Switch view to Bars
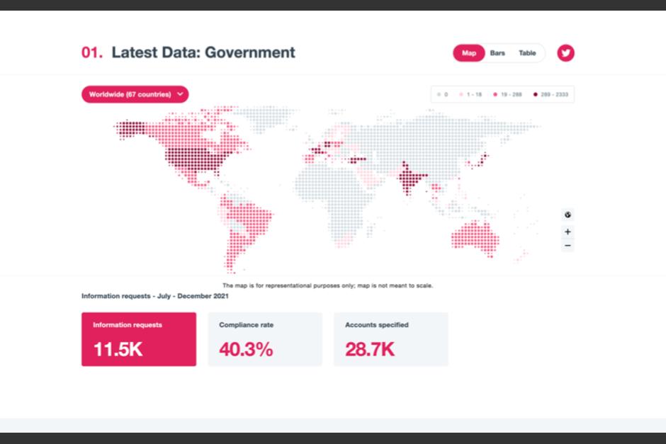Image resolution: width=666 pixels, height=444 pixels. click(x=497, y=52)
